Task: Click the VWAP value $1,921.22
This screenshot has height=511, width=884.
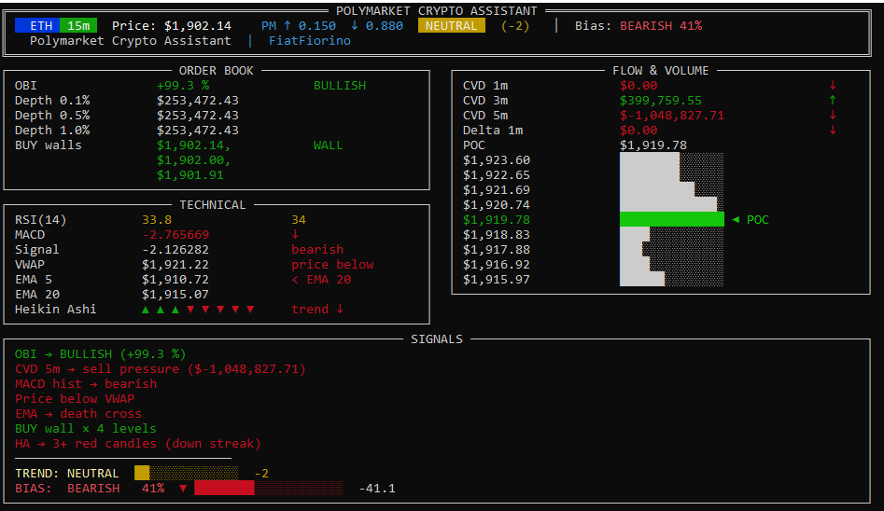Action: (175, 264)
